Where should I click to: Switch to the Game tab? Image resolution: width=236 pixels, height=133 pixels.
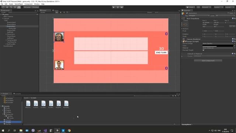55,10
